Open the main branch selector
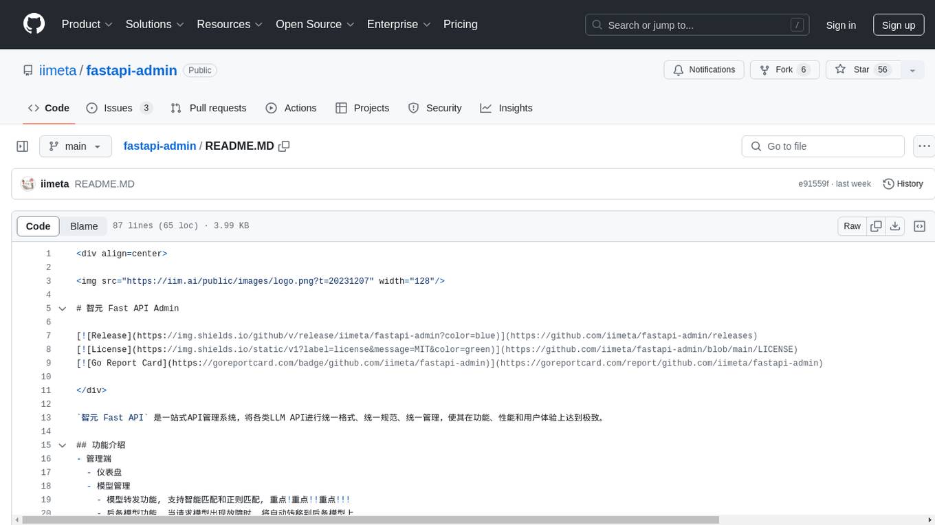935x525 pixels. coord(76,146)
